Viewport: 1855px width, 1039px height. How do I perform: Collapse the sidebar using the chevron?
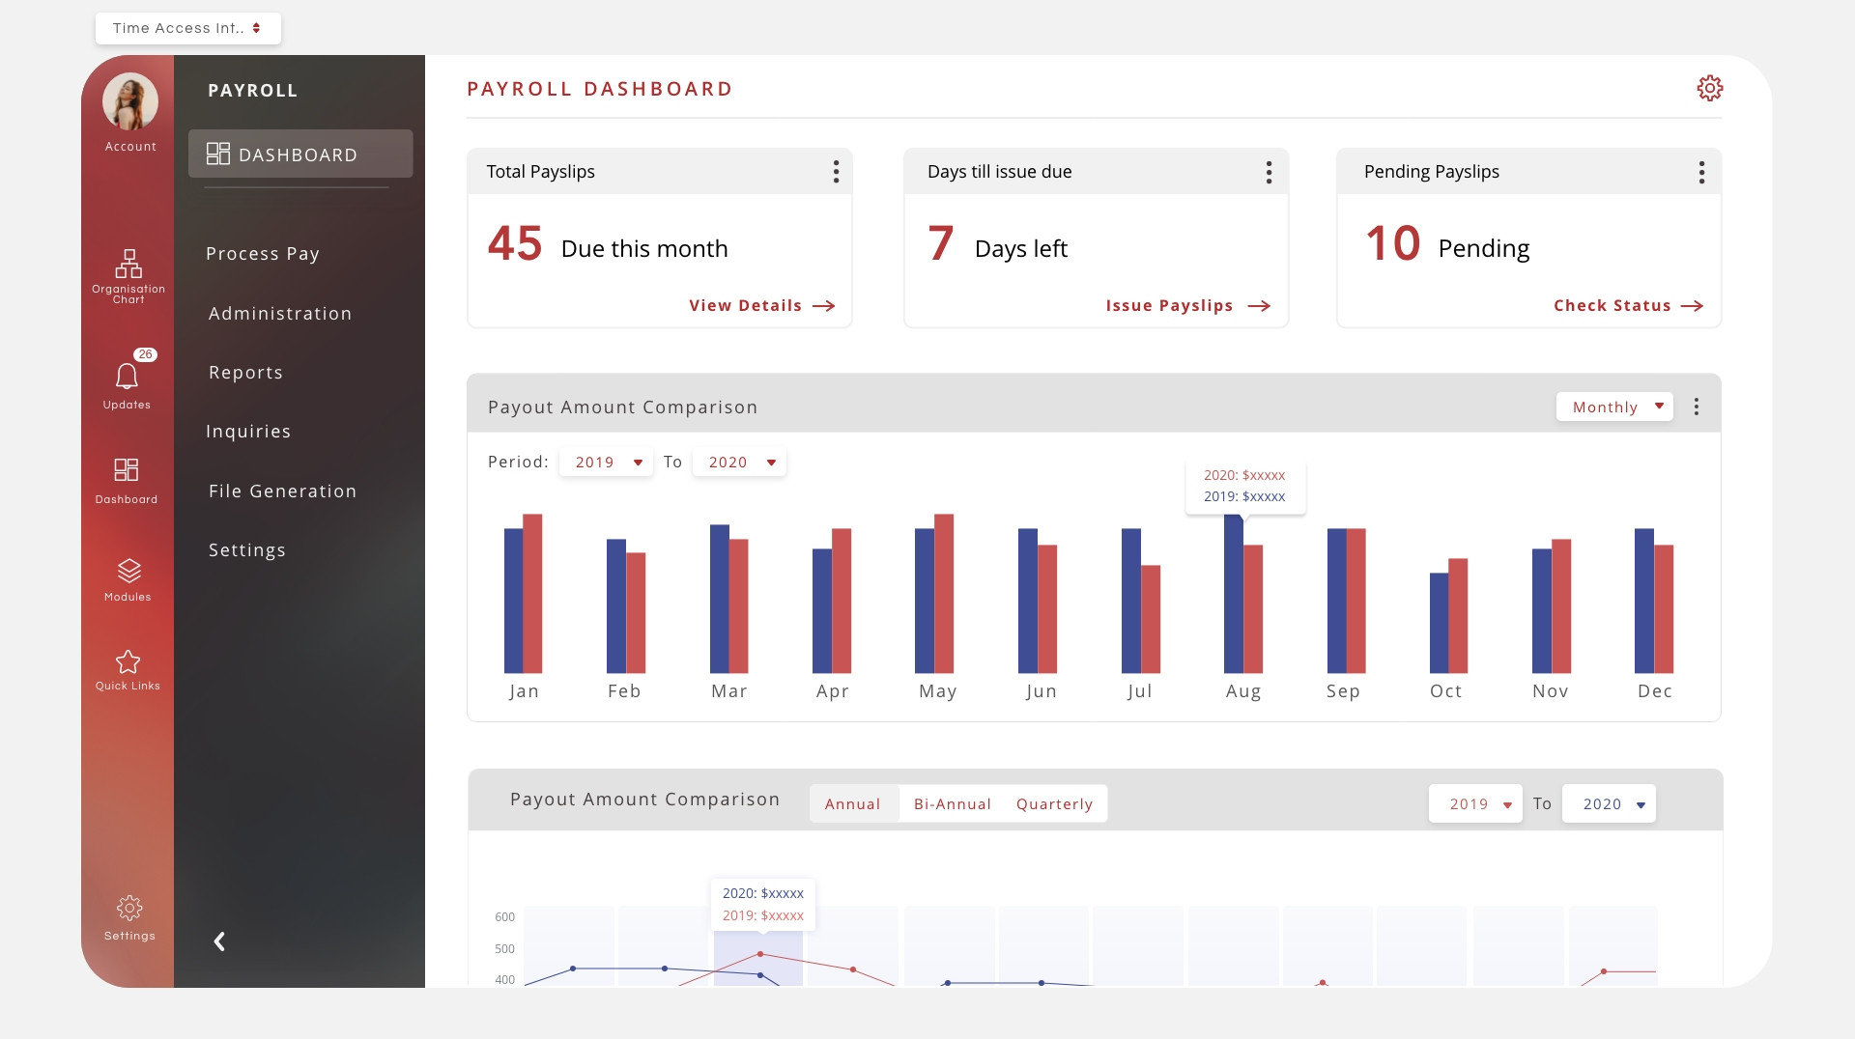(219, 941)
